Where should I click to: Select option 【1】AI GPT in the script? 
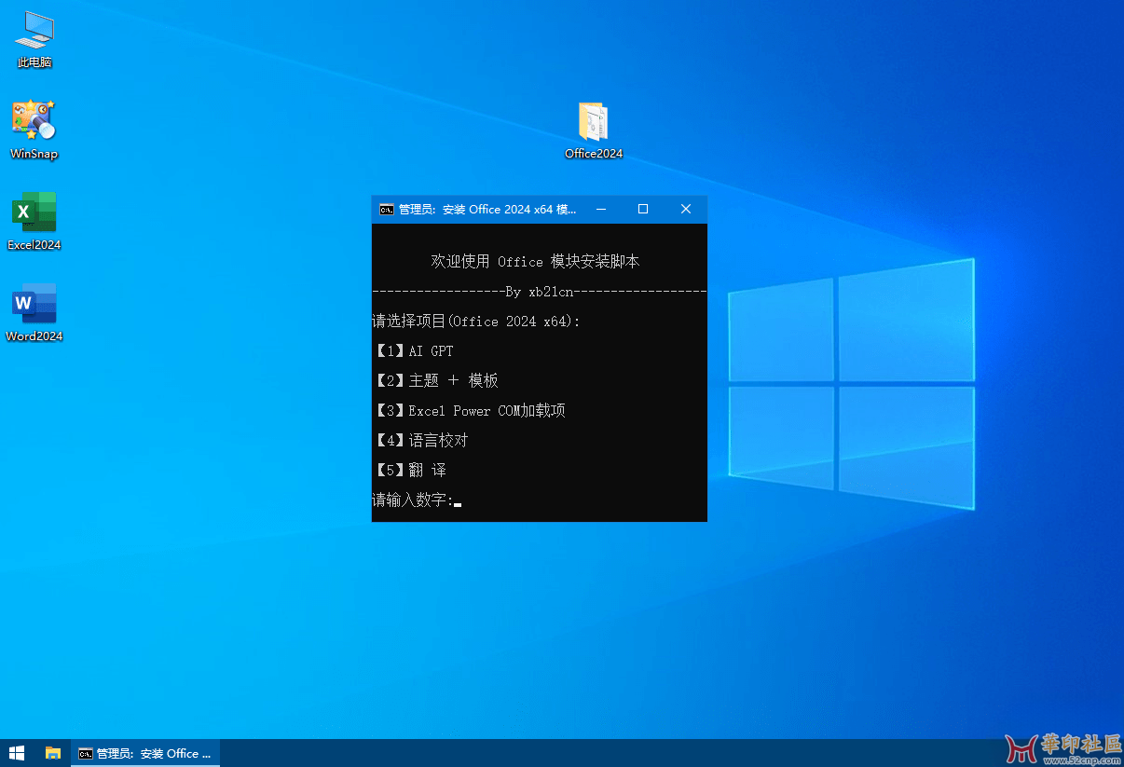point(414,350)
